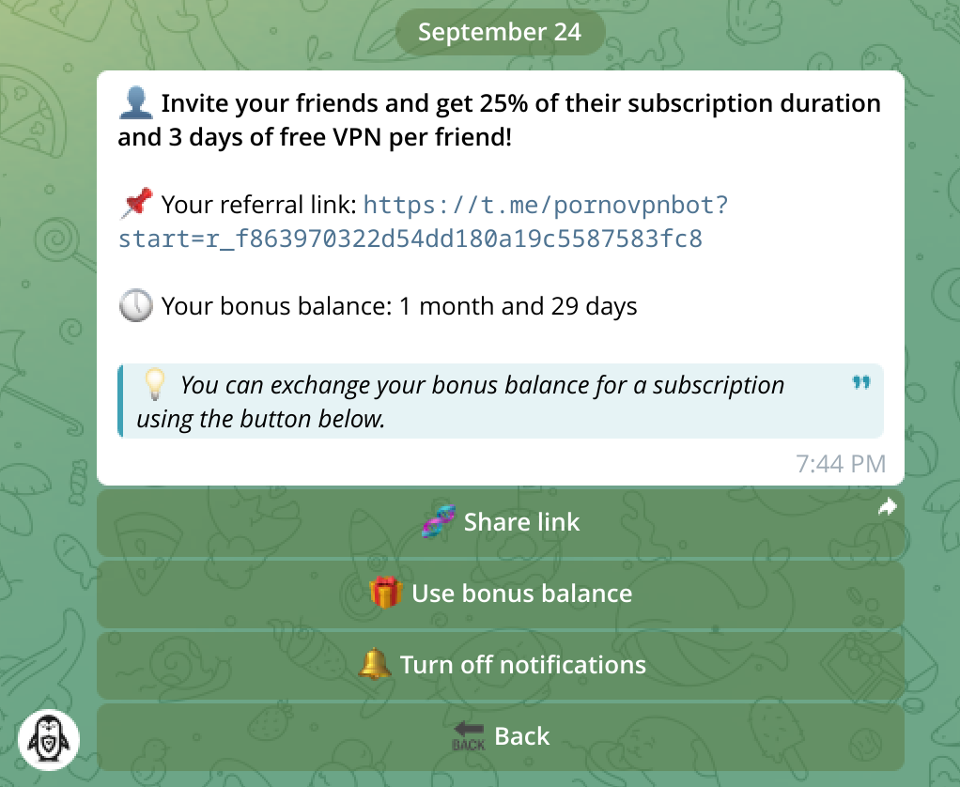Click the quote mark icon in the tip block
This screenshot has width=960, height=787.
point(860,383)
